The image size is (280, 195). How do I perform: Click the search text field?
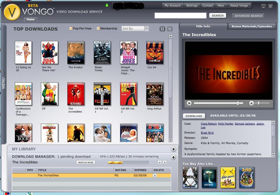tap(180, 16)
